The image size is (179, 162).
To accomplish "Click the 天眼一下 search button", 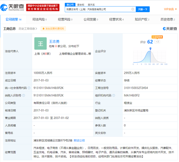I will pos(143,9).
